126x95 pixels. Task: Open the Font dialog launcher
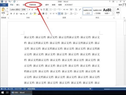click(48, 18)
